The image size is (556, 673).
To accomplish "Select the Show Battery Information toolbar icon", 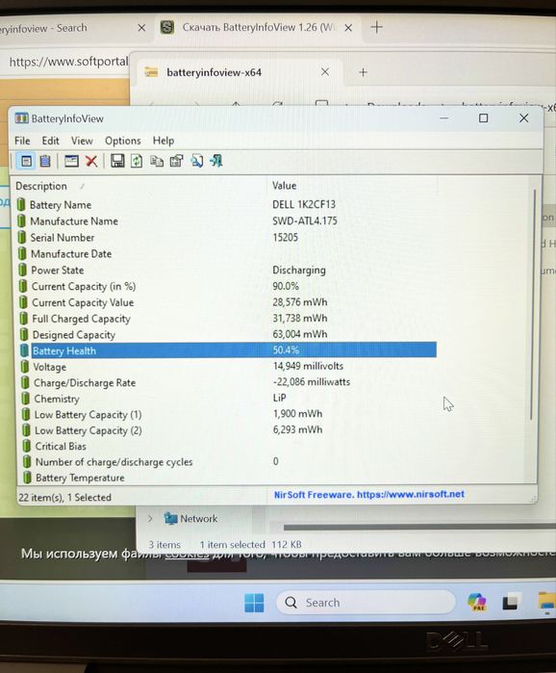I will pos(26,162).
